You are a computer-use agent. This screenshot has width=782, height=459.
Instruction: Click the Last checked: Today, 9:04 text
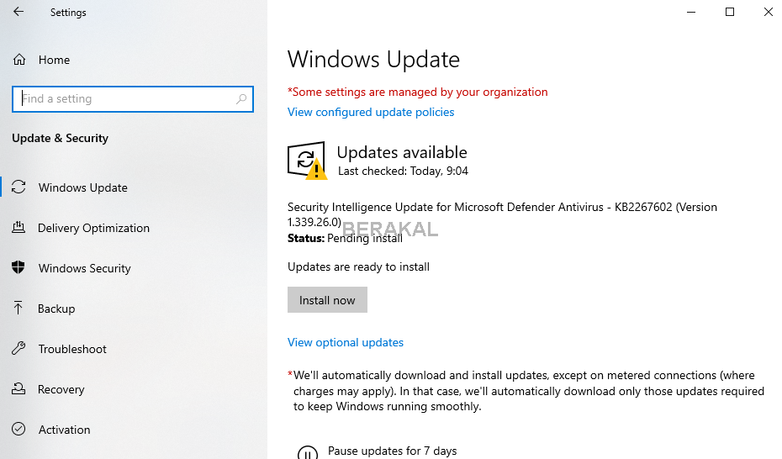tap(403, 171)
